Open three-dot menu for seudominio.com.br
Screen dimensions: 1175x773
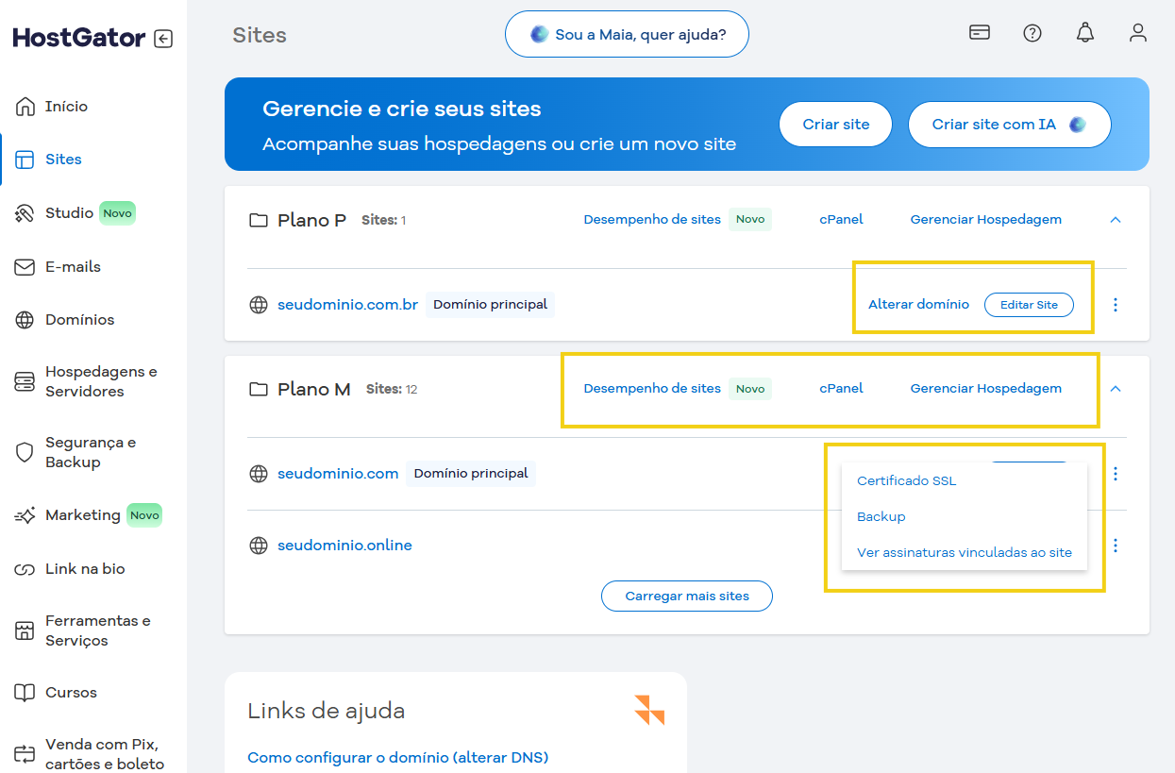click(1116, 305)
